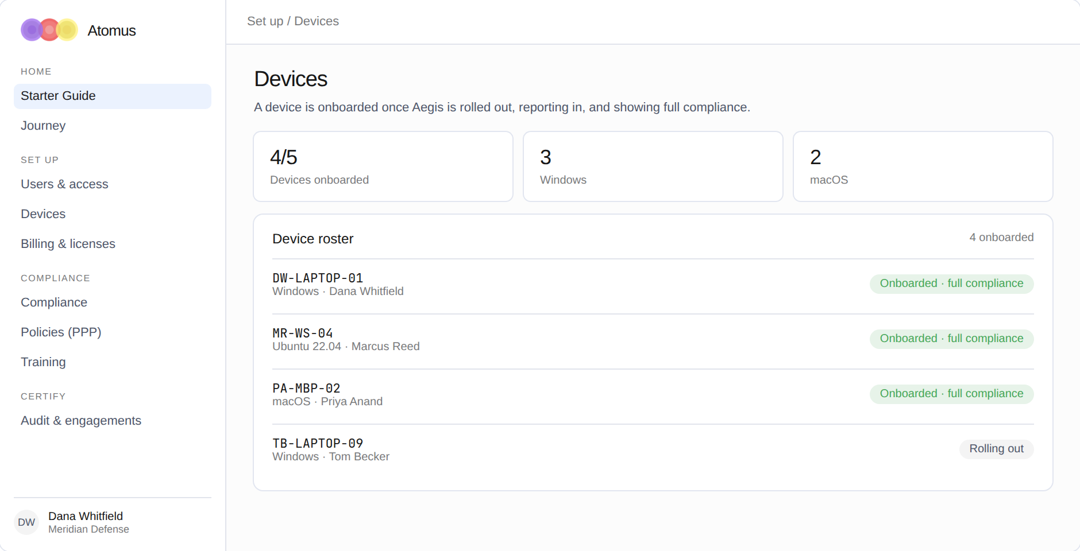This screenshot has width=1080, height=551.
Task: Open Starter Guide in sidebar
Action: (x=113, y=96)
